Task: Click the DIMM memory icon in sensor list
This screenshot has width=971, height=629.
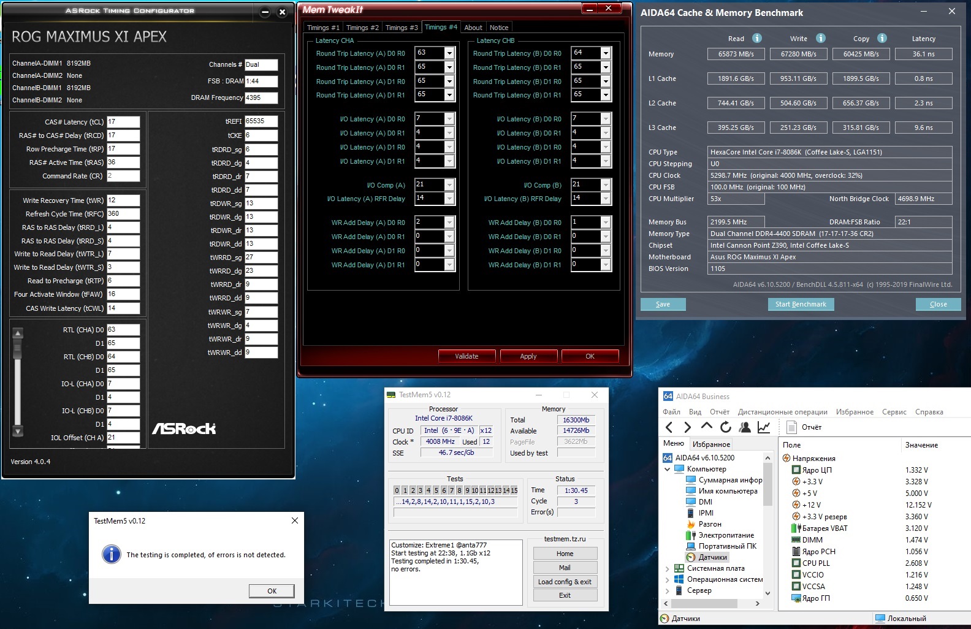Action: click(x=796, y=539)
